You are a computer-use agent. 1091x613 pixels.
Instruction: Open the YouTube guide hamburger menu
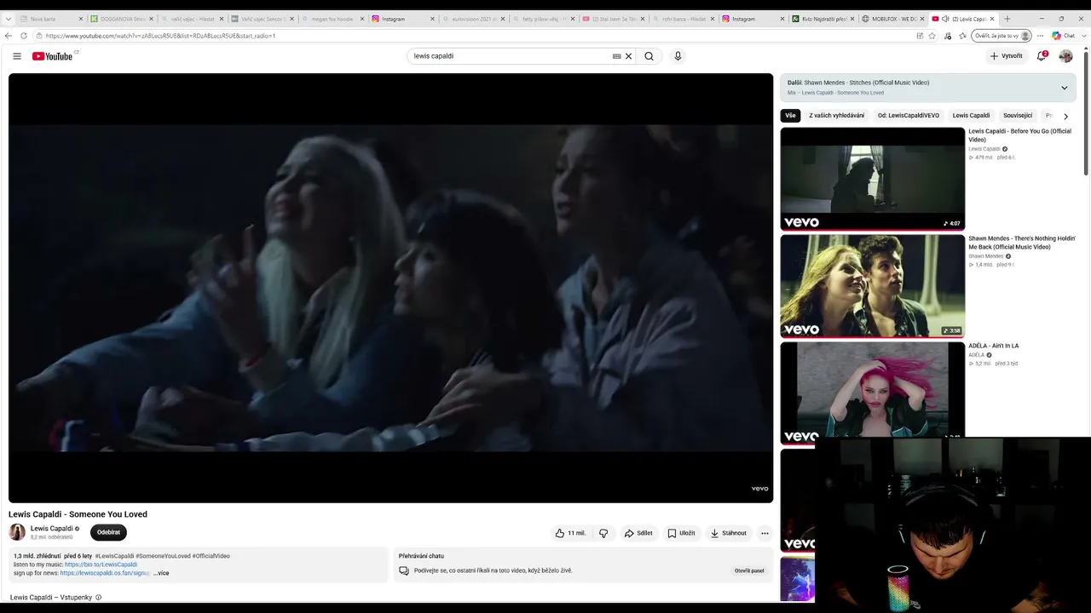click(x=17, y=56)
